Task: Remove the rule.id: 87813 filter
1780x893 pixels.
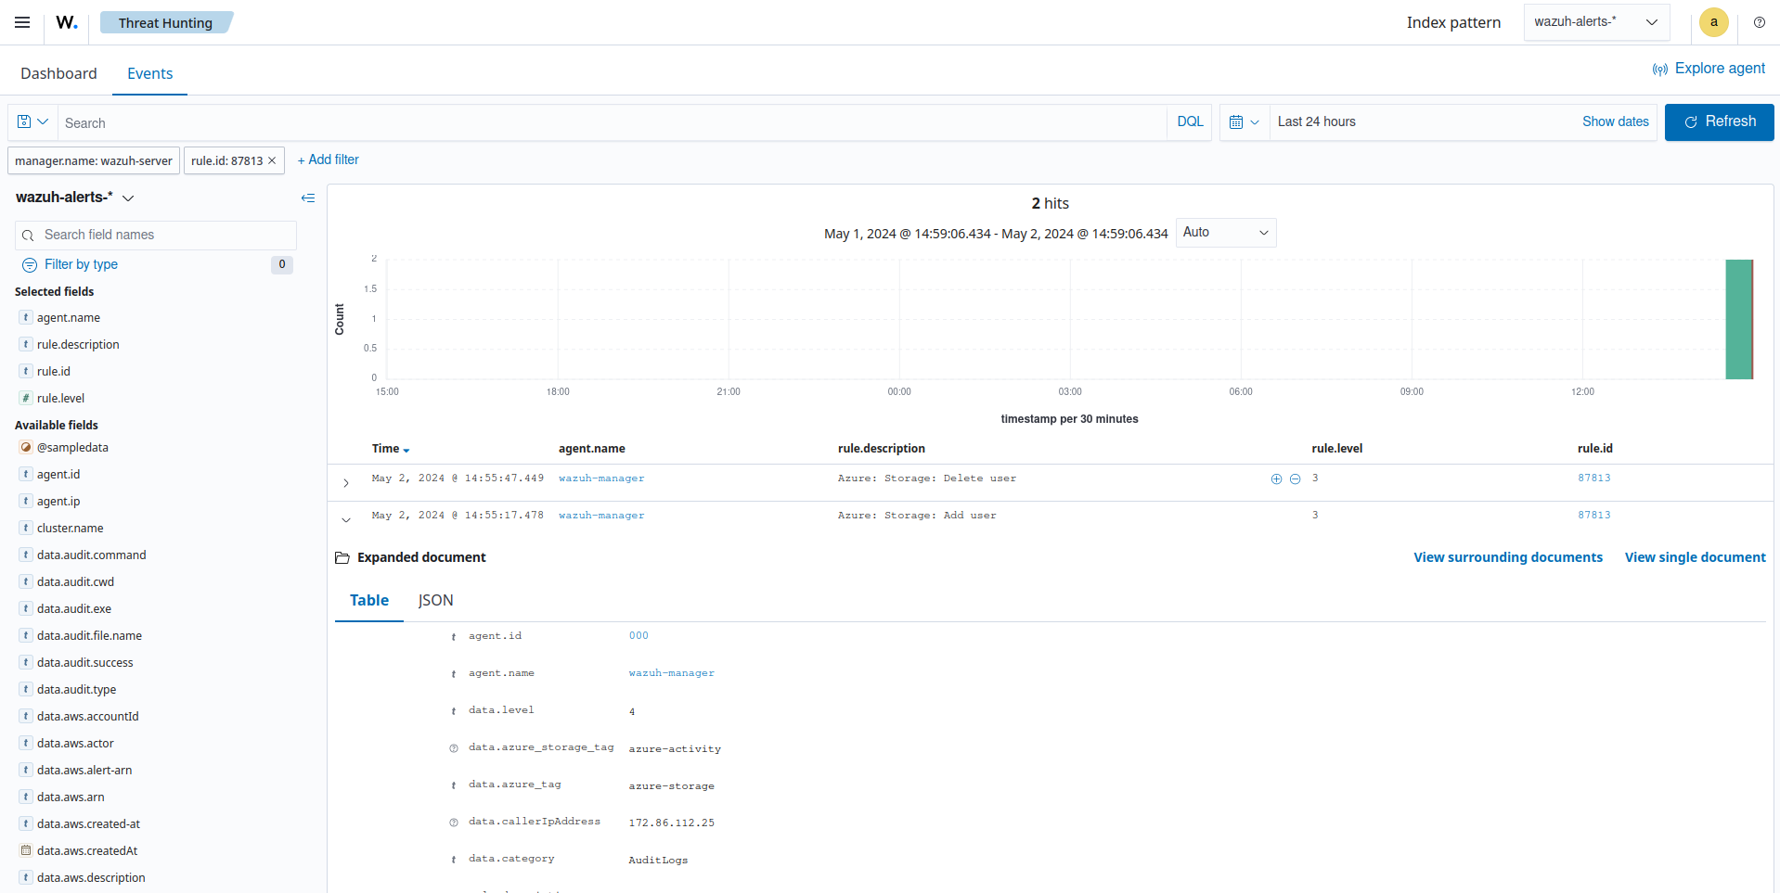Action: (272, 160)
